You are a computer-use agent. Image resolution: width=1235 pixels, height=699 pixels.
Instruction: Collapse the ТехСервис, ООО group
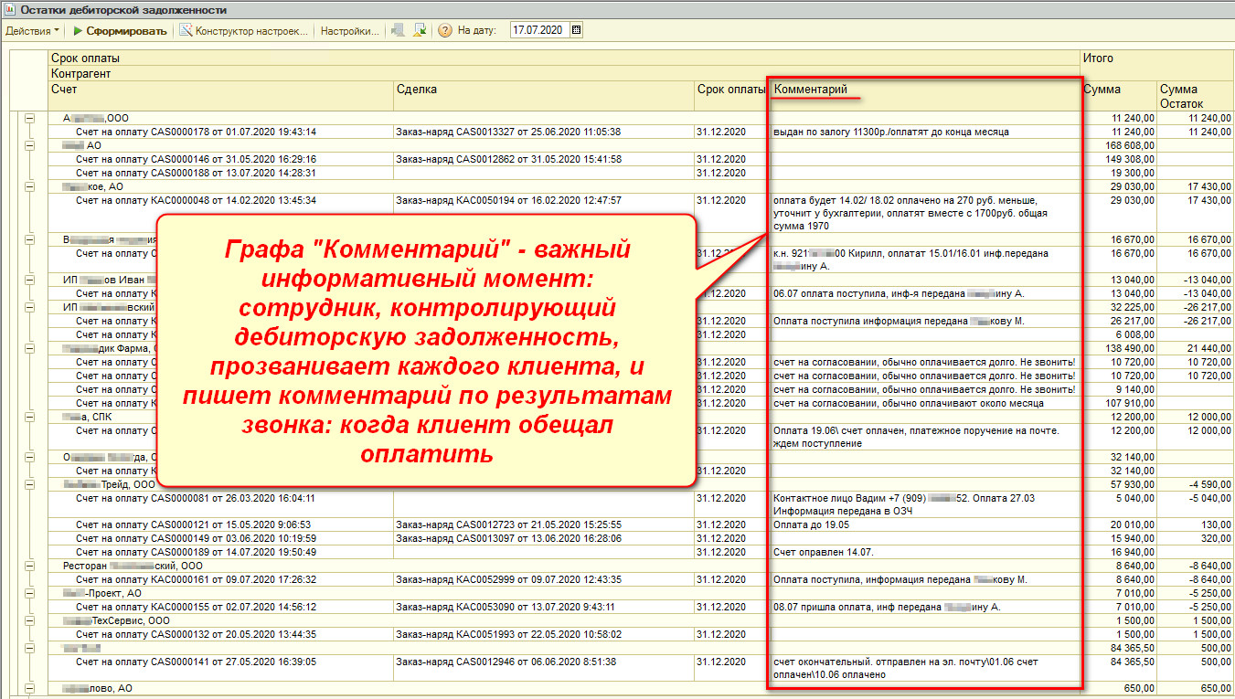coord(29,620)
